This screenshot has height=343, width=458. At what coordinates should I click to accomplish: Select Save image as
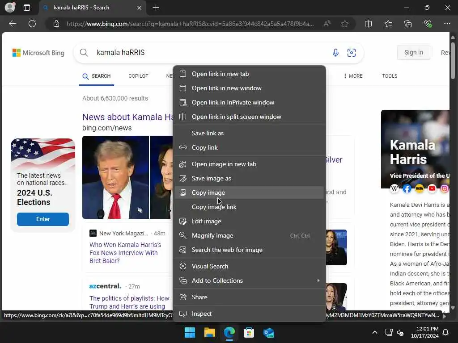[249, 178]
